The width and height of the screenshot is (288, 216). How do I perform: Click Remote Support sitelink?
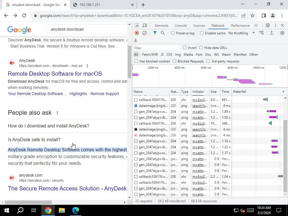(x=105, y=94)
